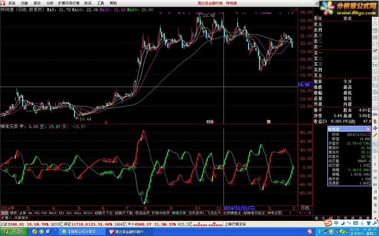This screenshot has width=379, height=236.
Task: Select the KDJ indicator tab
Action: pos(61,213)
